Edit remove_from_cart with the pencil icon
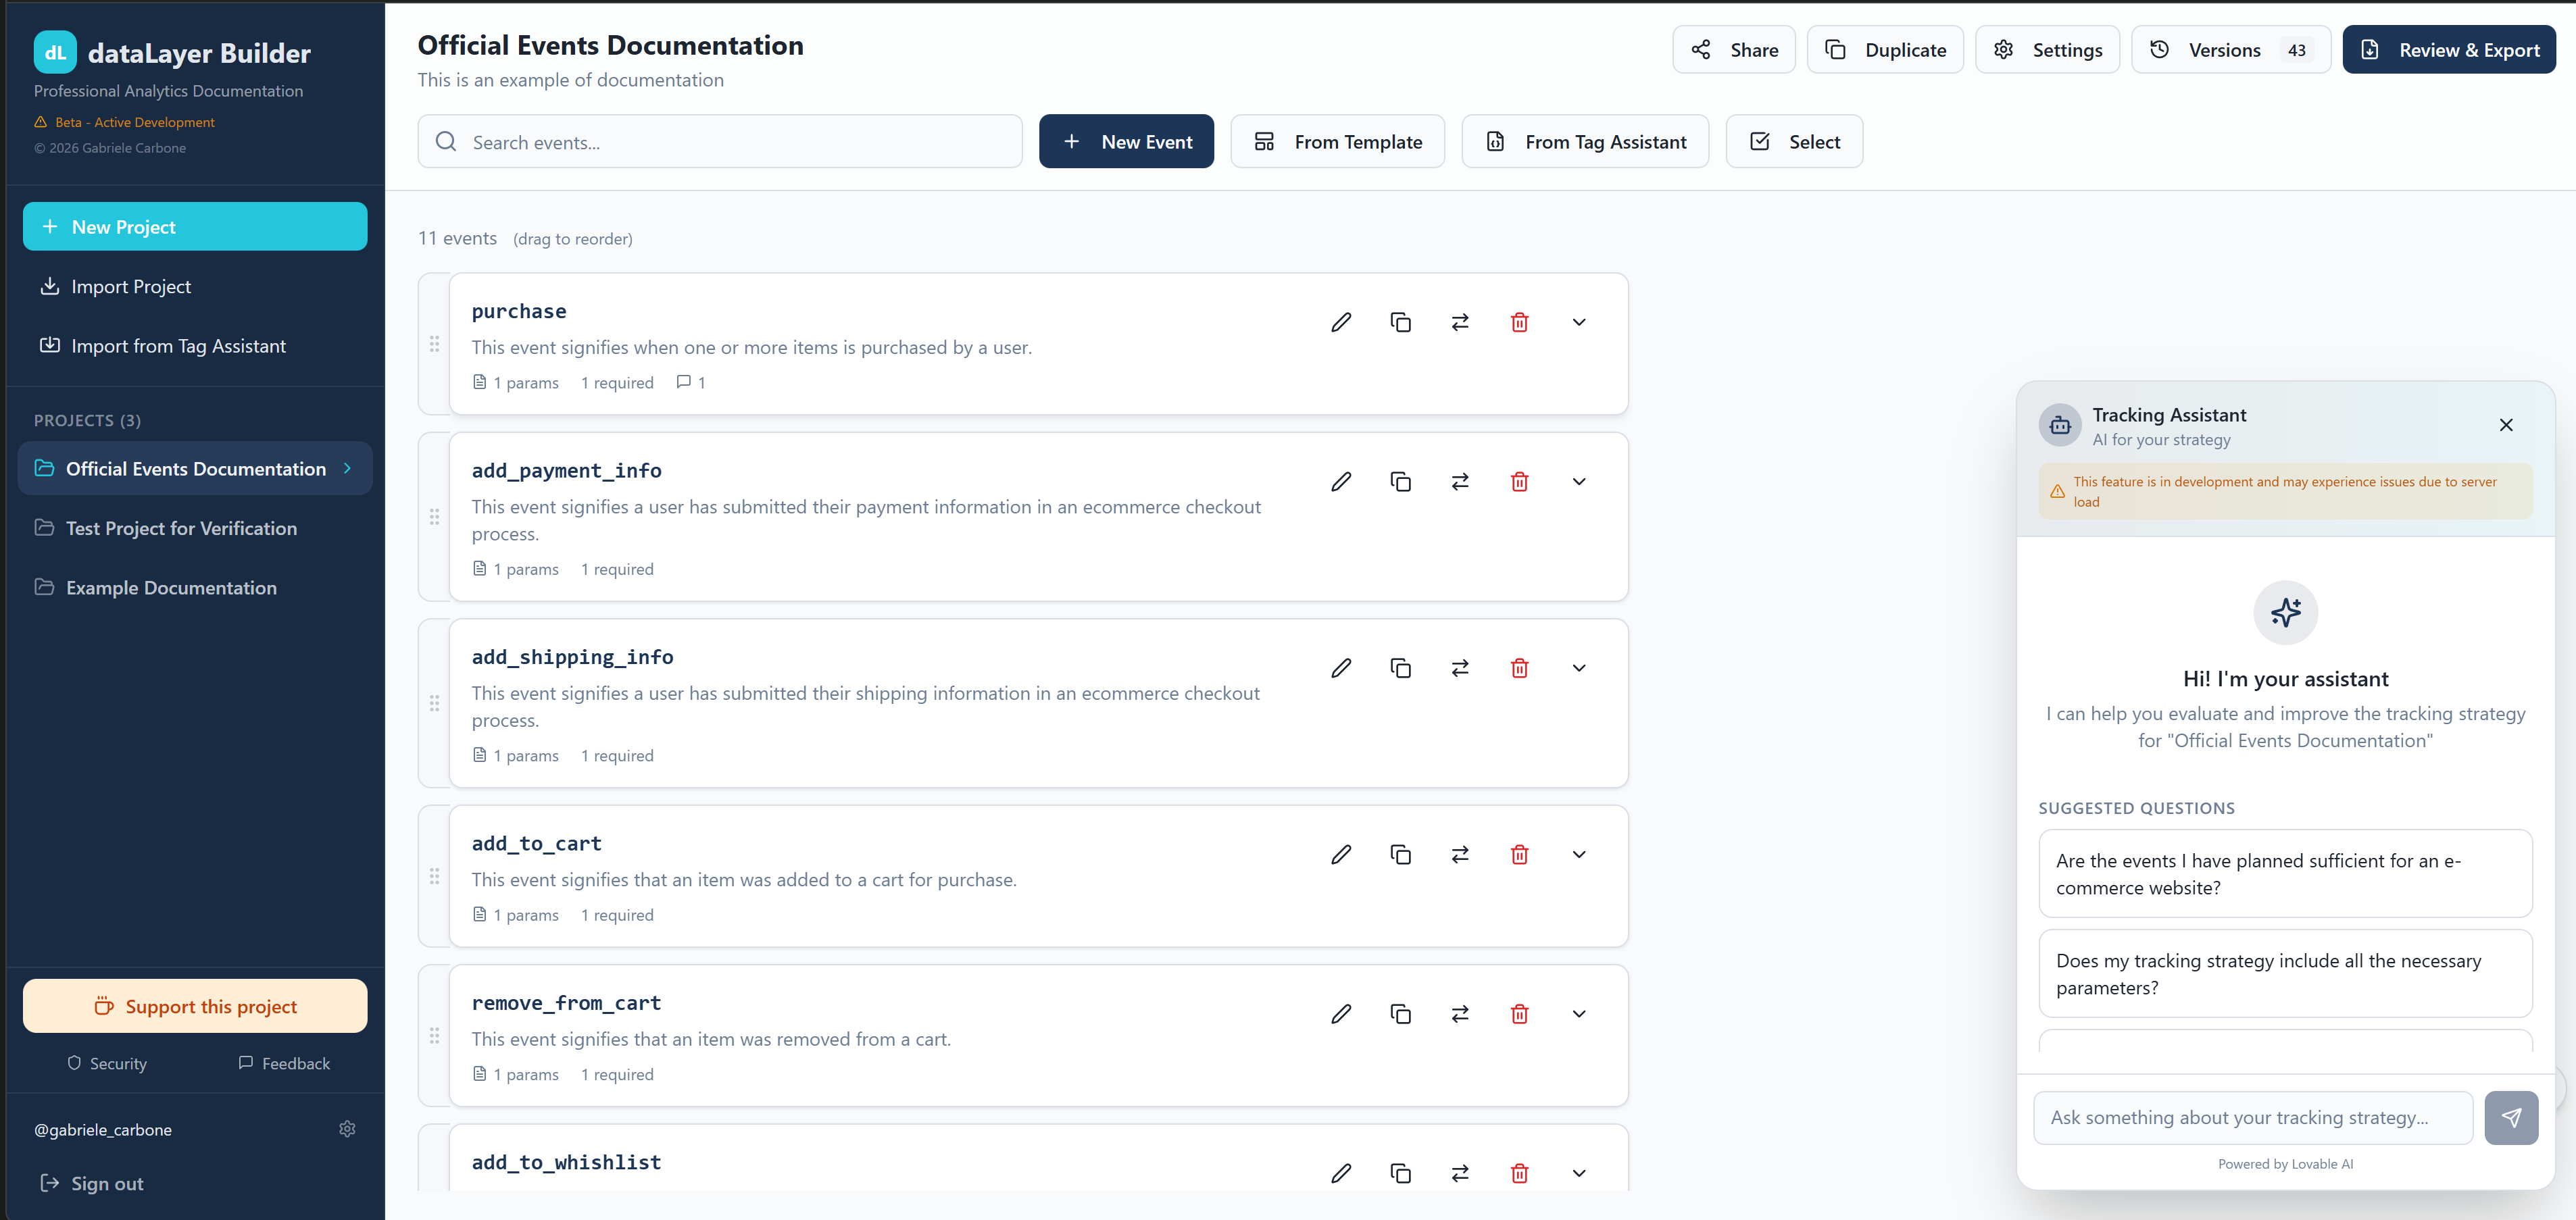Viewport: 2576px width, 1220px height. coord(1341,1013)
